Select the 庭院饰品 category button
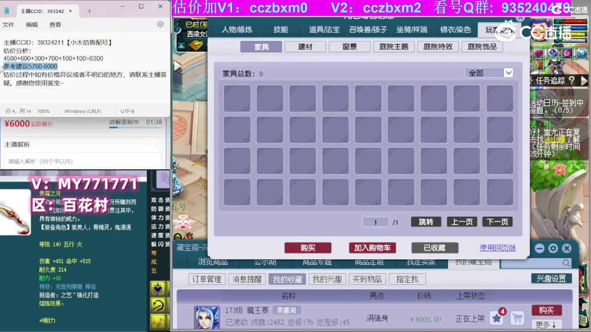The width and height of the screenshot is (591, 332). coord(482,47)
